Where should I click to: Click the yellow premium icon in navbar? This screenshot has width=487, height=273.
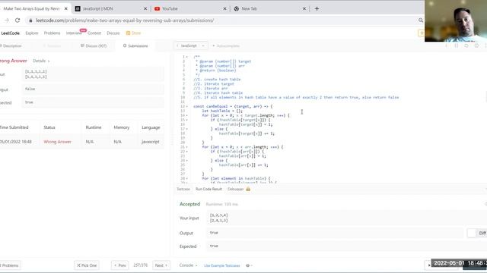pyautogui.click(x=421, y=33)
